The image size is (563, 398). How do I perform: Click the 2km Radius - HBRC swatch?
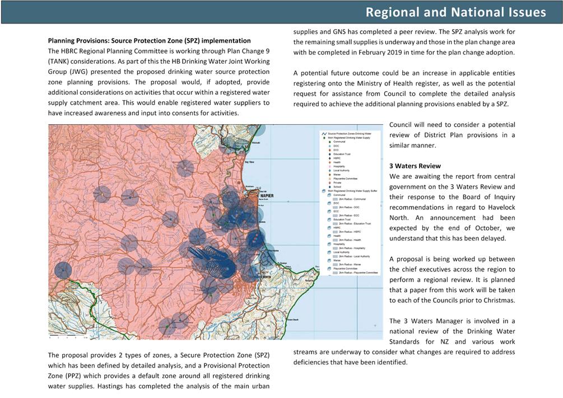point(336,232)
